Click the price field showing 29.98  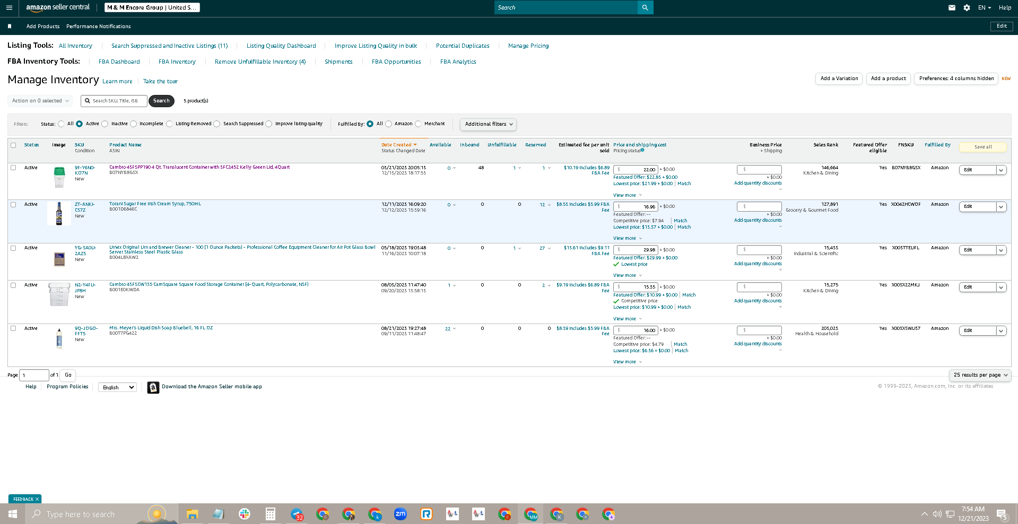coord(636,250)
